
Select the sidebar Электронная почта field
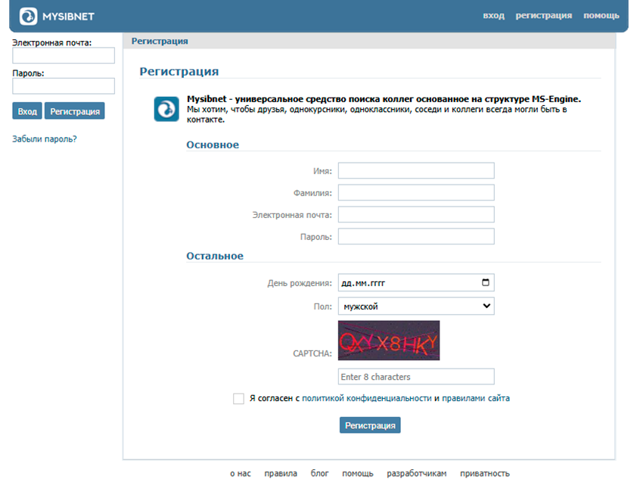click(64, 56)
